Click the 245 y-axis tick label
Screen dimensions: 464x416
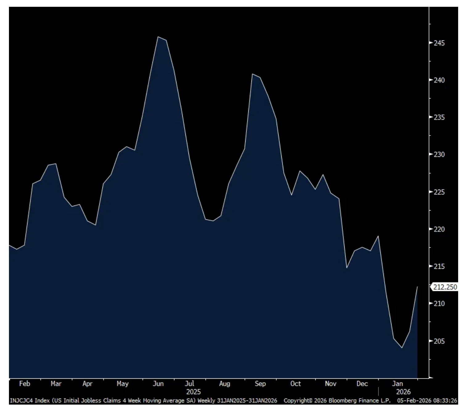[439, 43]
